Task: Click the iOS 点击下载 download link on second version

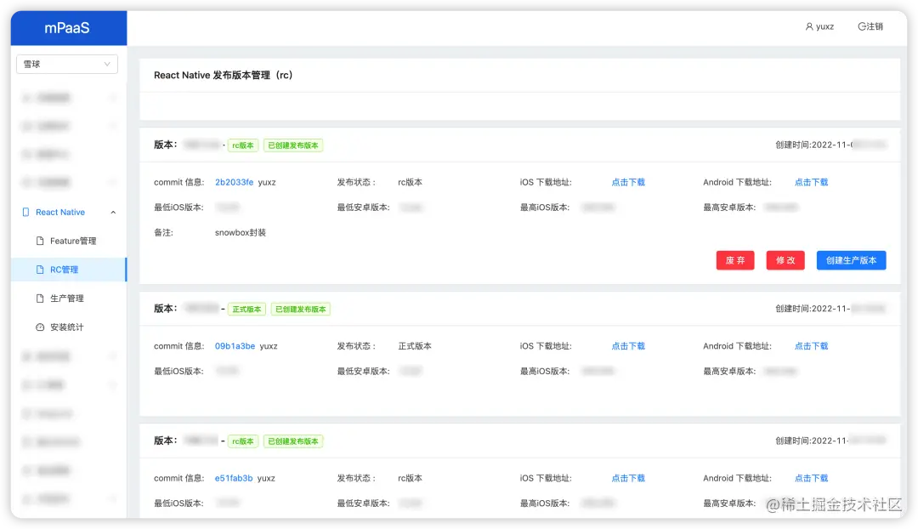Action: 627,345
